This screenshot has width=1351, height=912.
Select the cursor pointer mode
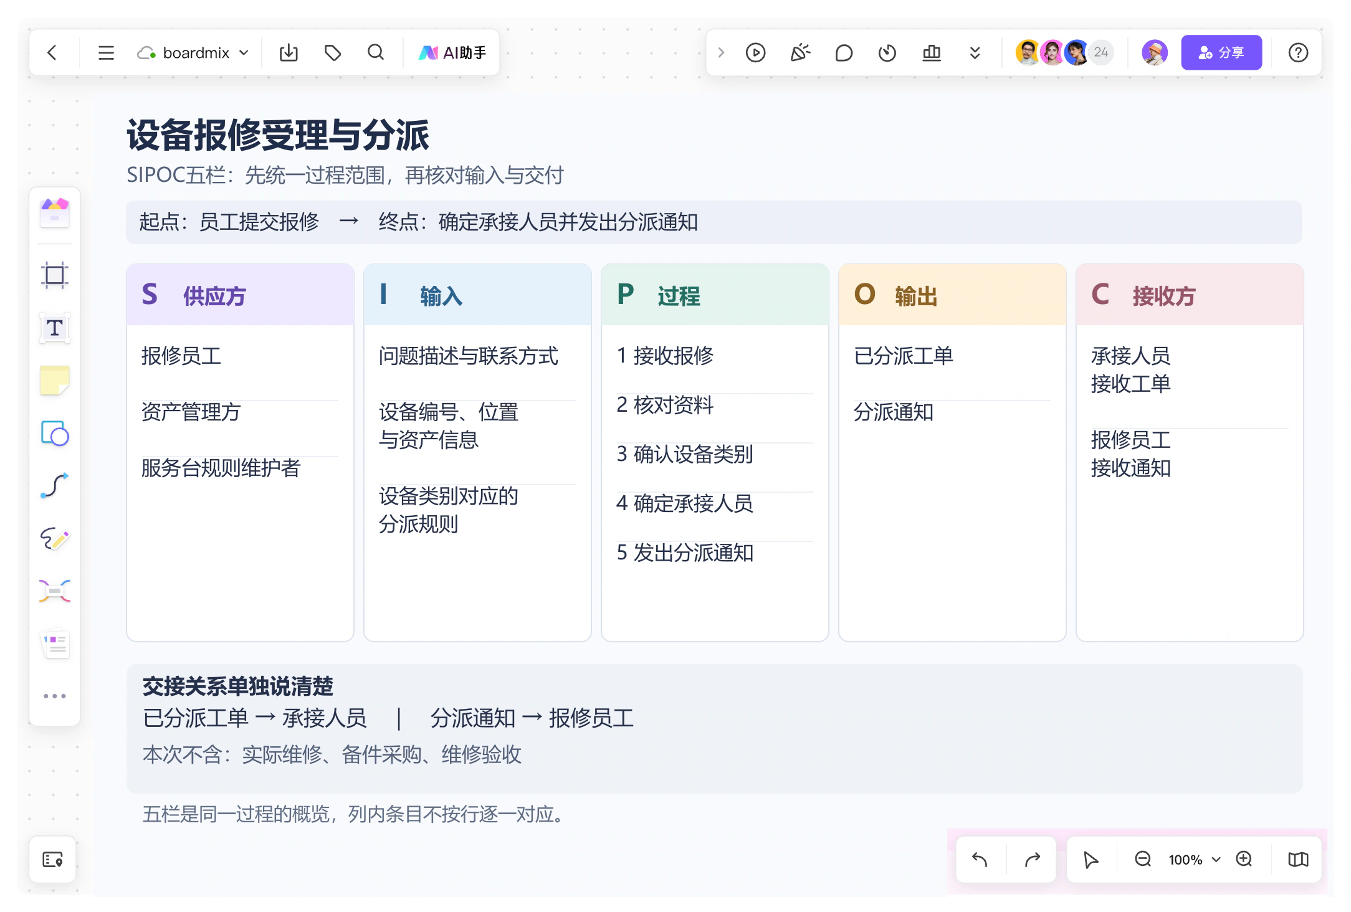(x=1091, y=860)
